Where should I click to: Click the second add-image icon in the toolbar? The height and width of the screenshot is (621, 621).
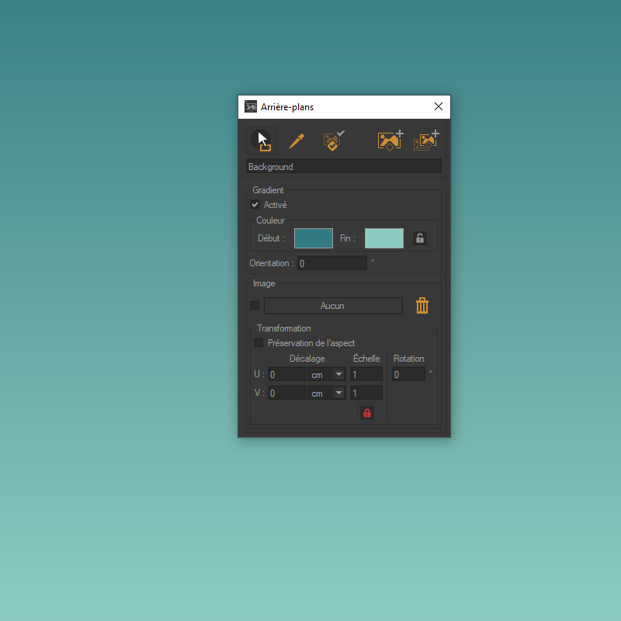pyautogui.click(x=427, y=141)
